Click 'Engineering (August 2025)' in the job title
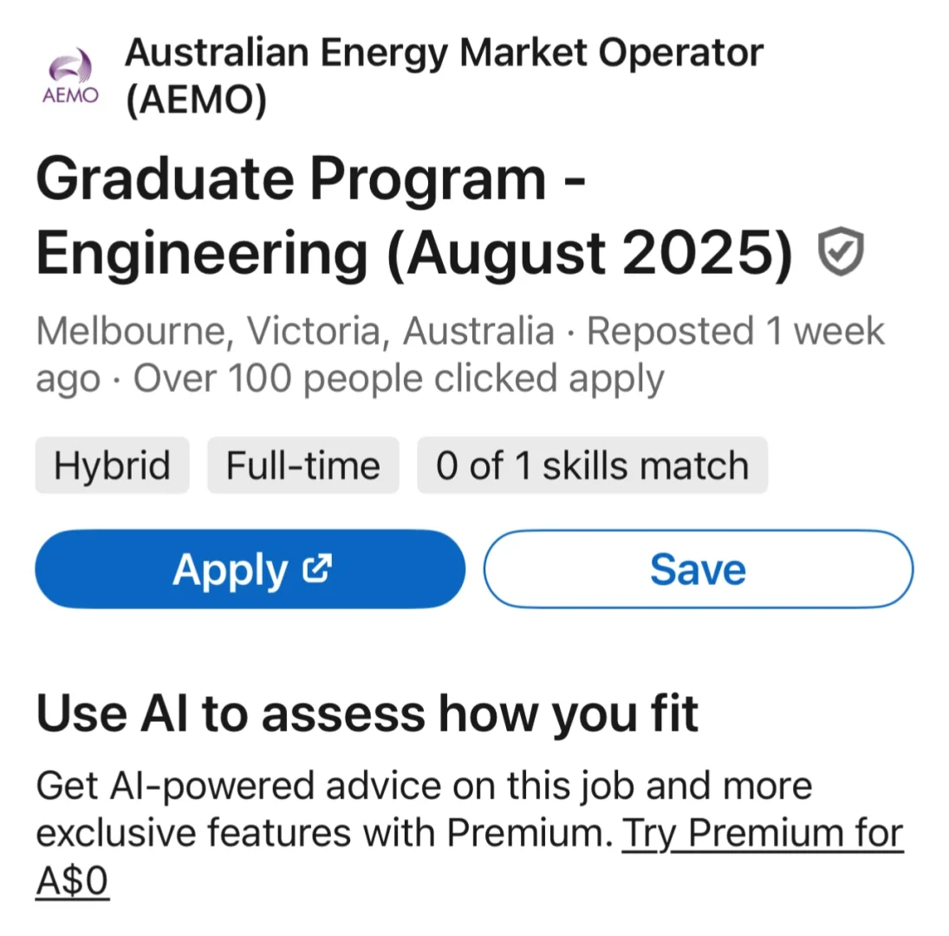This screenshot has width=949, height=936. tap(414, 254)
